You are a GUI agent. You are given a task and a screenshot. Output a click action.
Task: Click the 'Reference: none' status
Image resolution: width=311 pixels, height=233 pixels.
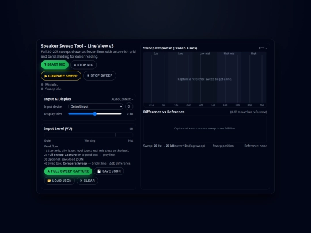(256, 146)
